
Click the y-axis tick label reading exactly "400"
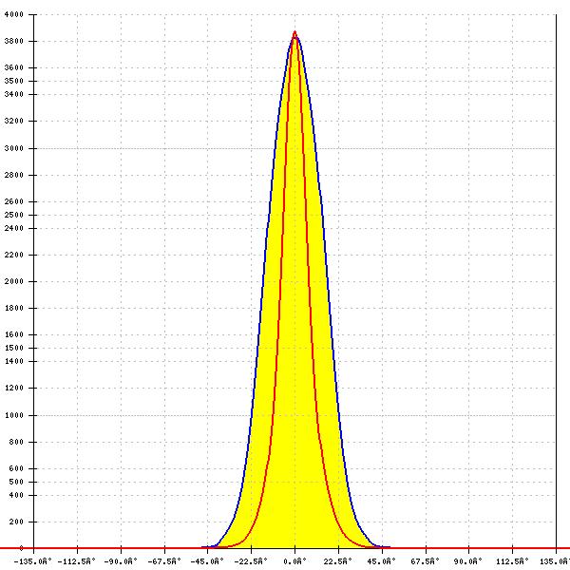(x=16, y=495)
